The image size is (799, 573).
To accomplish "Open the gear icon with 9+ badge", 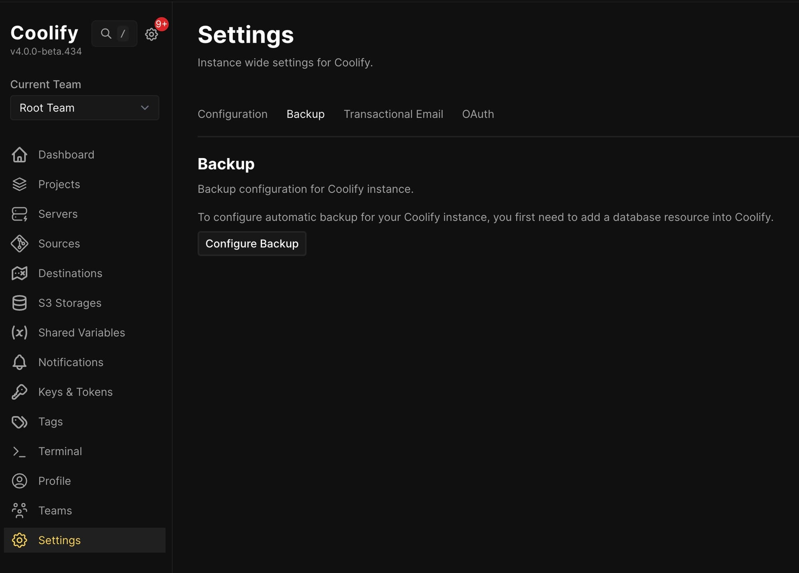I will 151,34.
